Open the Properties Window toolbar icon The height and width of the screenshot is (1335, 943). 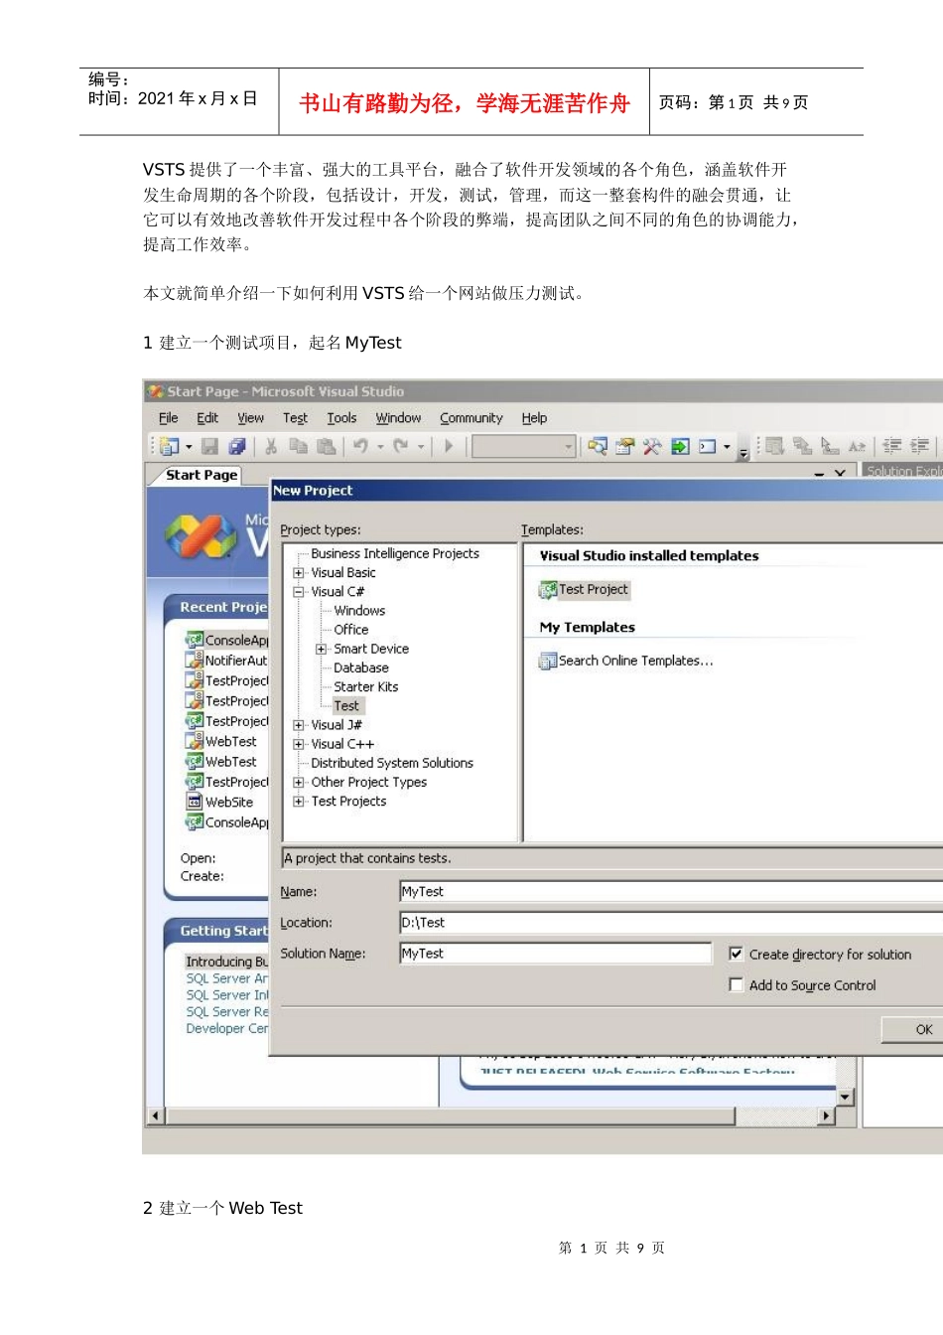tap(624, 447)
